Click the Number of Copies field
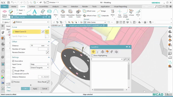Image resolution: width=173 pixels, height=97 pixels. coord(44,49)
